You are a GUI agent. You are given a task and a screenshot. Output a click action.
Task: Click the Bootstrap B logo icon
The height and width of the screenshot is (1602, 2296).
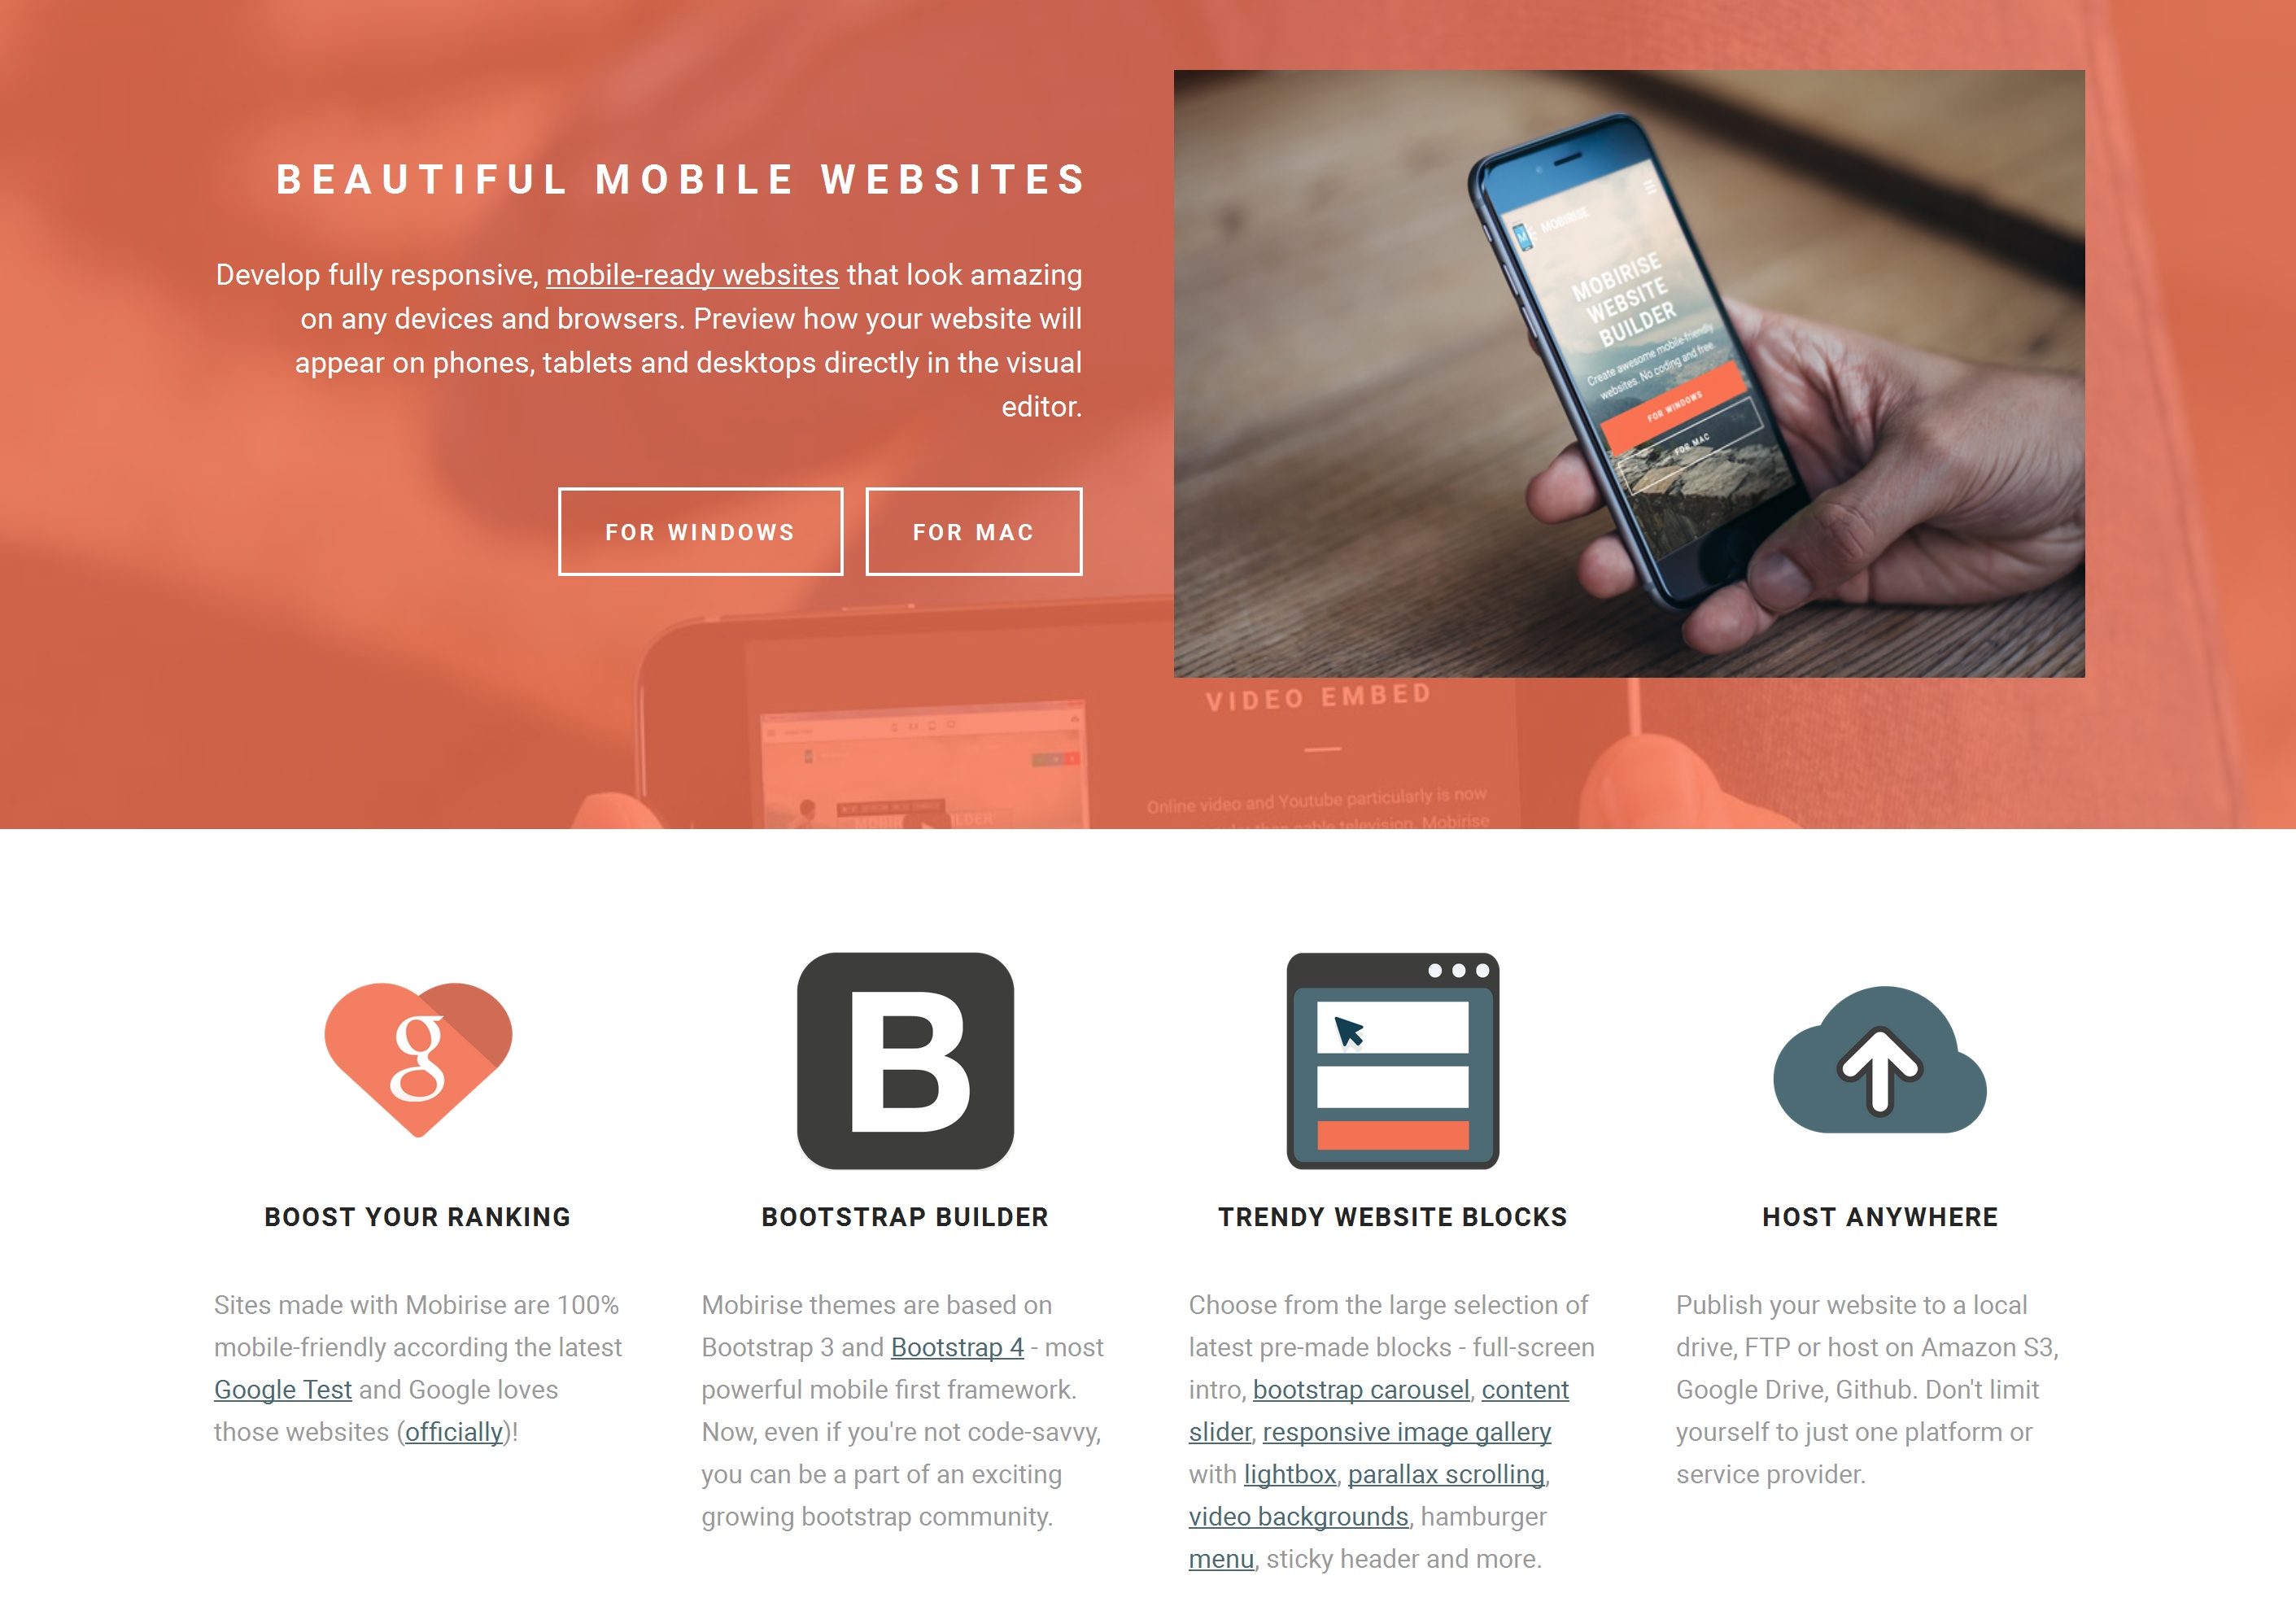coord(906,1063)
